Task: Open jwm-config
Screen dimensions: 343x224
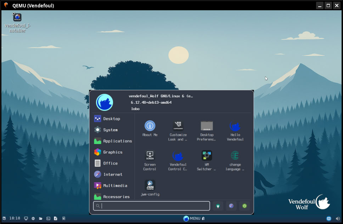Action: coord(150,188)
